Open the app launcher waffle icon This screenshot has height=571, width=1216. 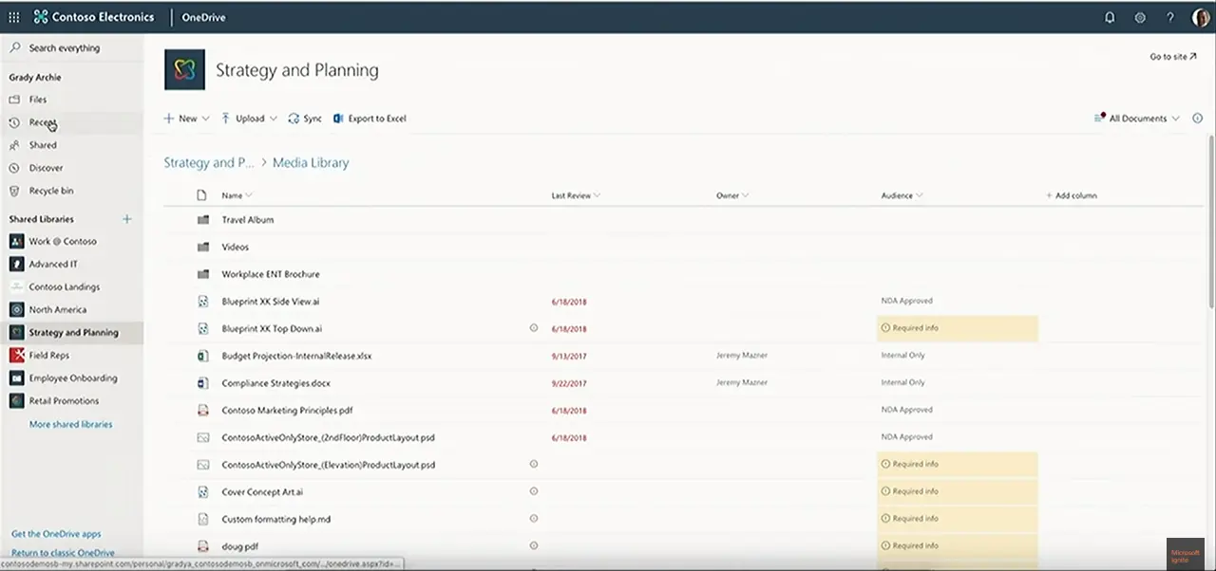click(14, 17)
